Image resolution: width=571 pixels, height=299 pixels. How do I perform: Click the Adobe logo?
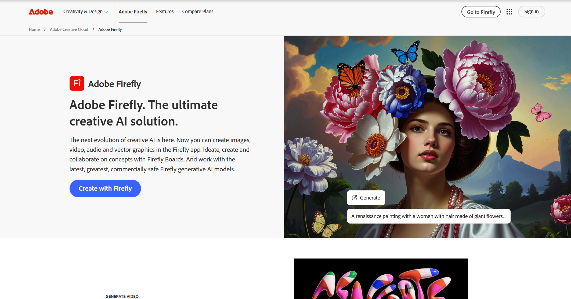click(x=41, y=12)
